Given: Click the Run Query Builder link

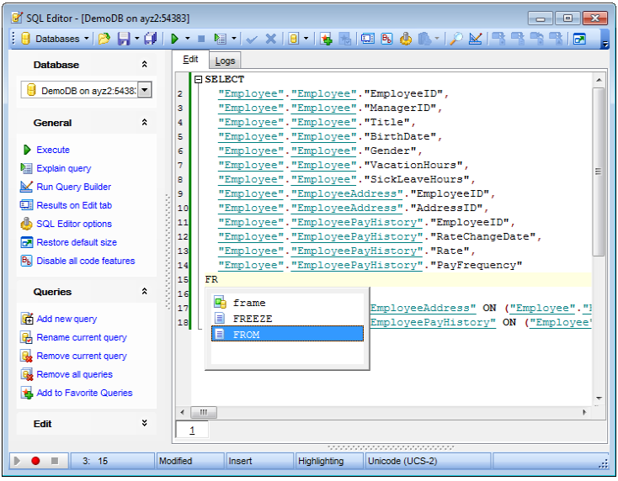Looking at the screenshot, I should coord(74,187).
